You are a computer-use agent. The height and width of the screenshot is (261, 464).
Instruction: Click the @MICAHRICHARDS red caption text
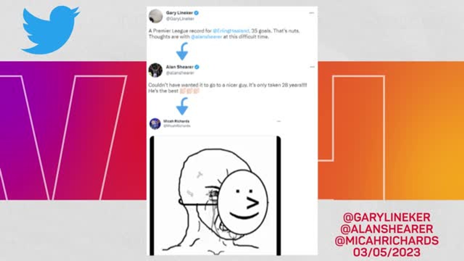387,240
